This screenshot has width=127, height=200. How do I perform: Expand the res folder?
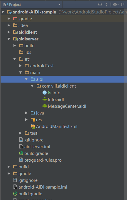[x=26, y=120]
